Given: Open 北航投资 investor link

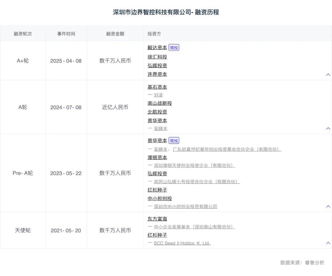Looking at the screenshot, I should click(x=157, y=112).
